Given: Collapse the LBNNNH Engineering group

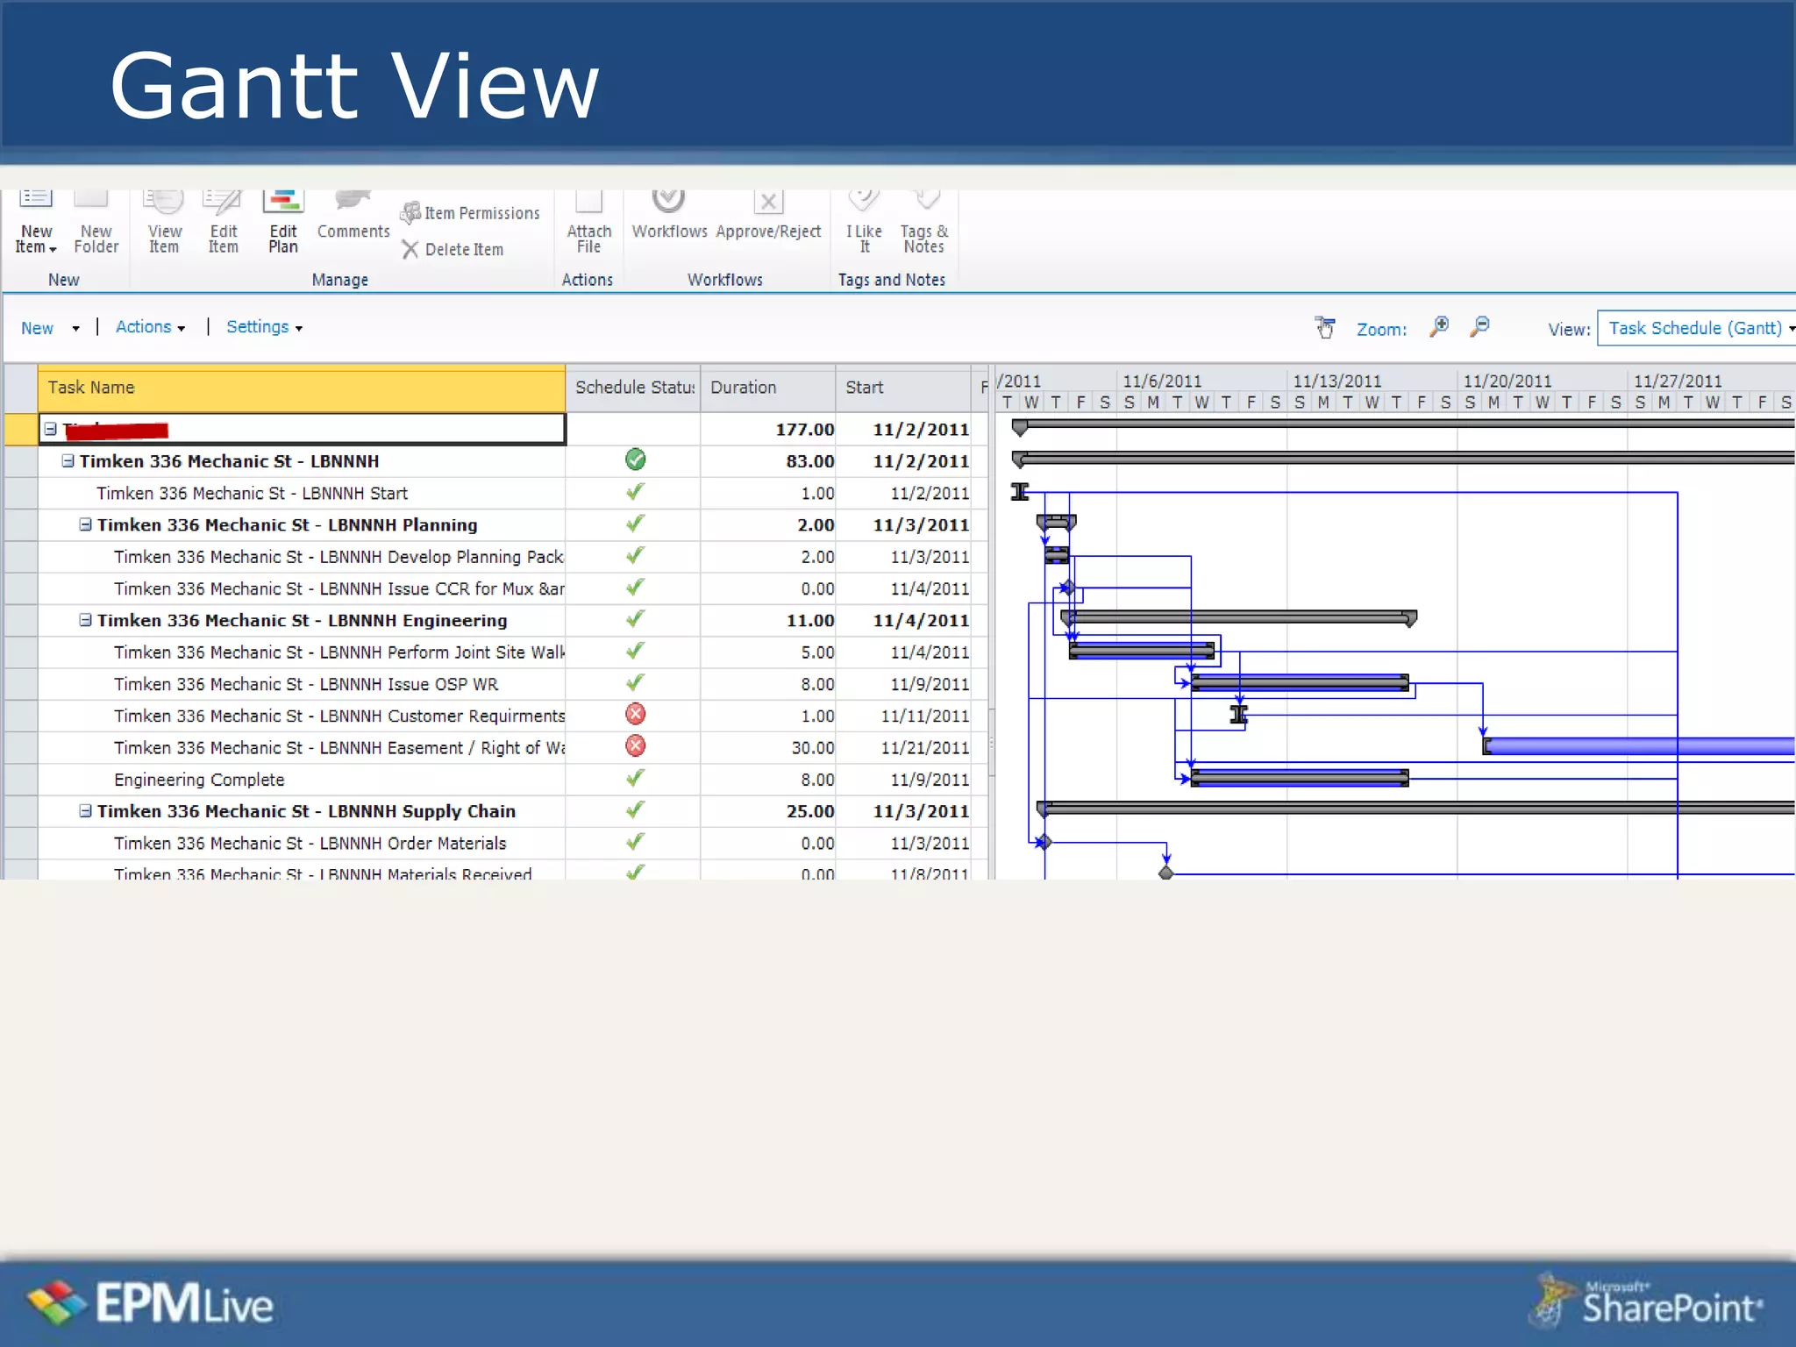Looking at the screenshot, I should 85,620.
